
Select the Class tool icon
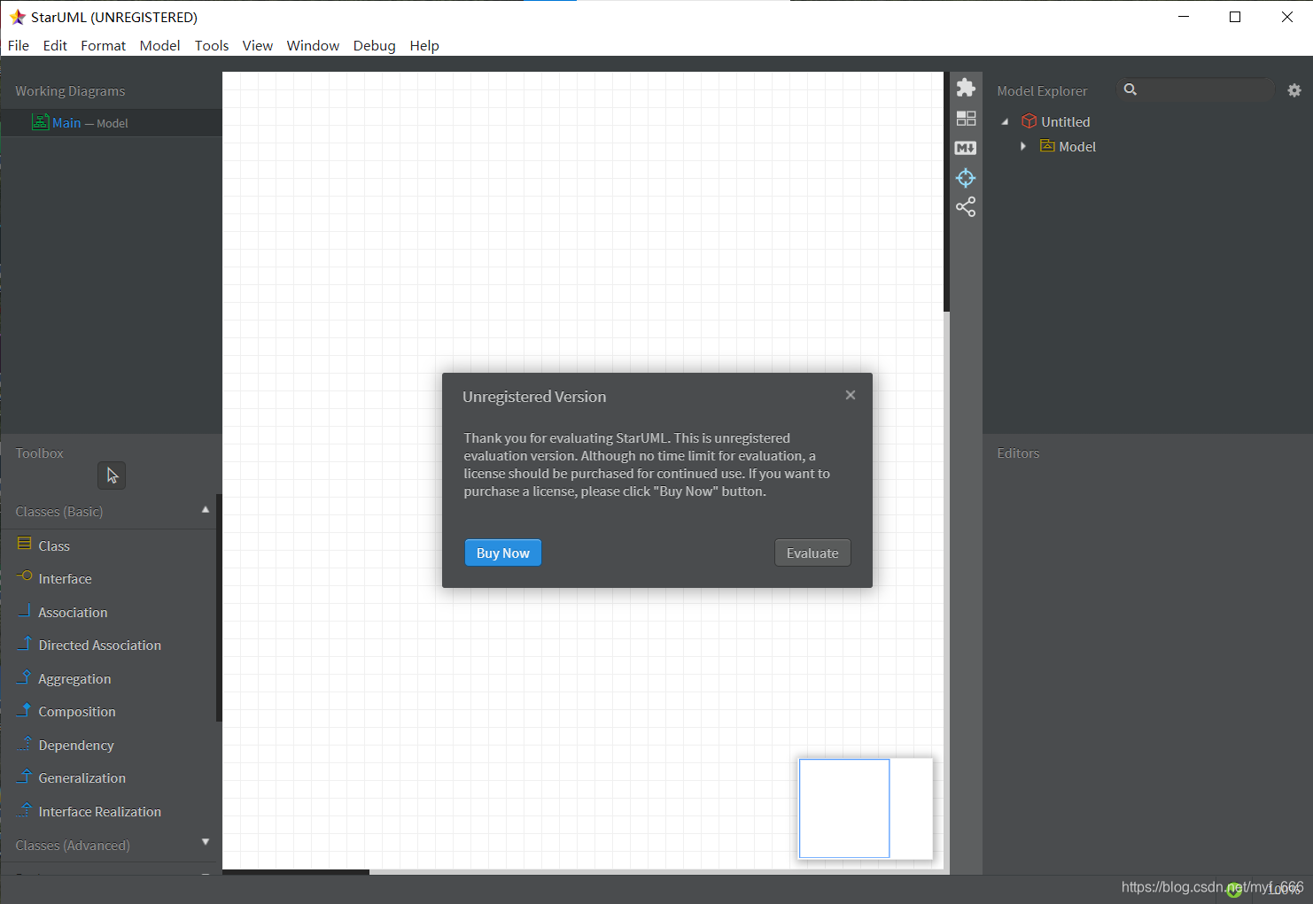25,544
